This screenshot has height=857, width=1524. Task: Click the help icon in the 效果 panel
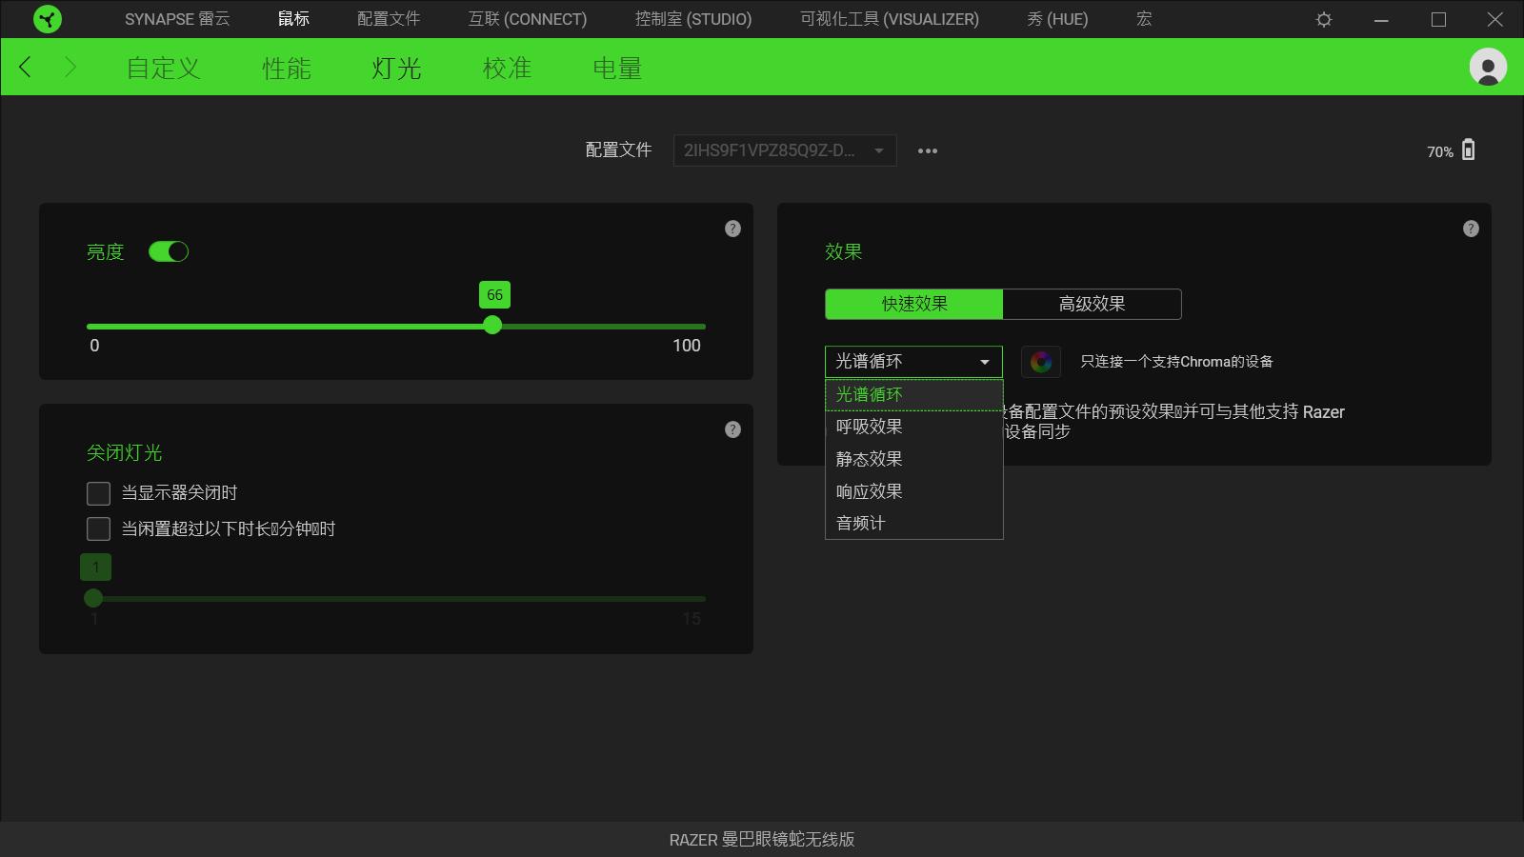[x=1470, y=229]
